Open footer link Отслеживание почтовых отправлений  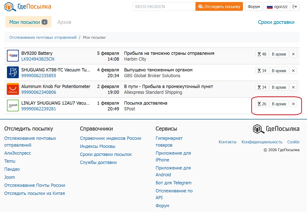coord(30,142)
